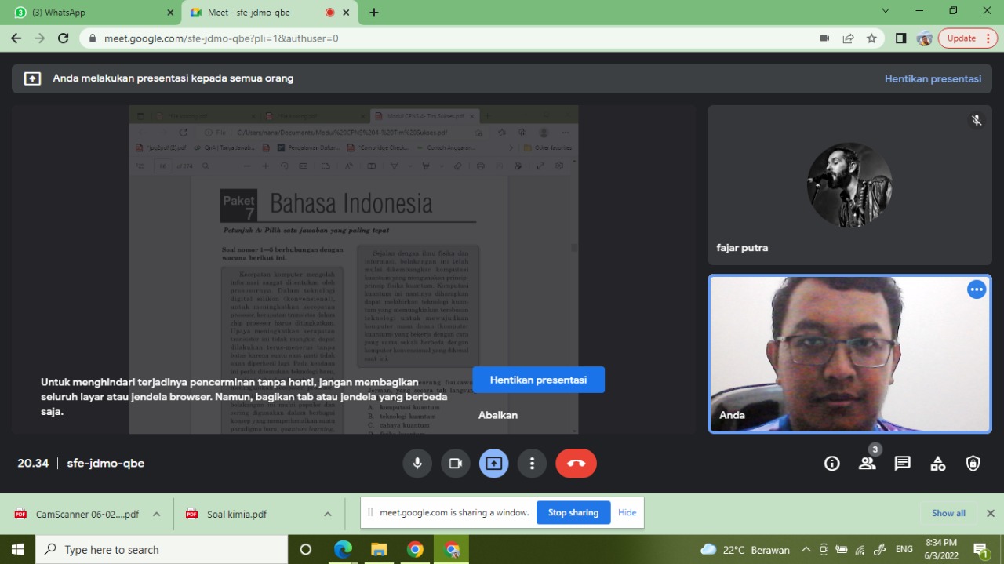Hang up the call with red button

point(576,464)
